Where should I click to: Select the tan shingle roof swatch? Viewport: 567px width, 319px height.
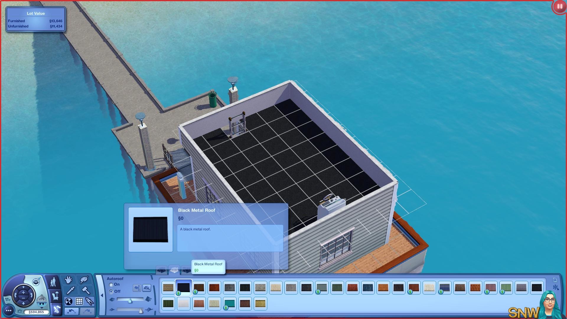click(x=168, y=288)
